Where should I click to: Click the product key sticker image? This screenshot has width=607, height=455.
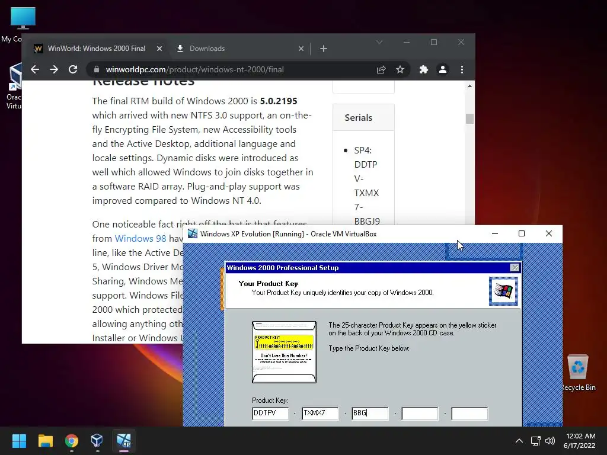[284, 352]
